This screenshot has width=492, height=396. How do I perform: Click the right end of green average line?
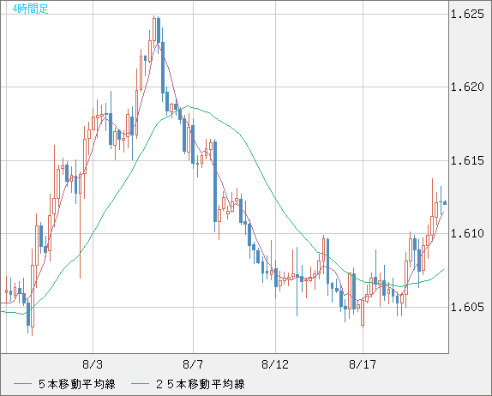point(443,269)
